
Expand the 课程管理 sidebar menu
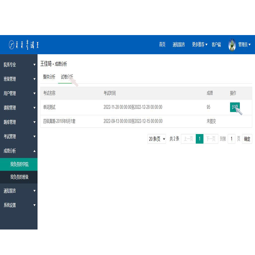tap(19, 108)
